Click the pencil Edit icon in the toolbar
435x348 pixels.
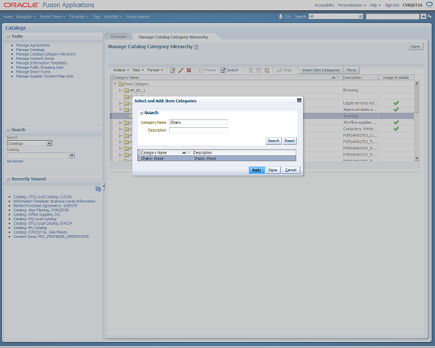181,70
